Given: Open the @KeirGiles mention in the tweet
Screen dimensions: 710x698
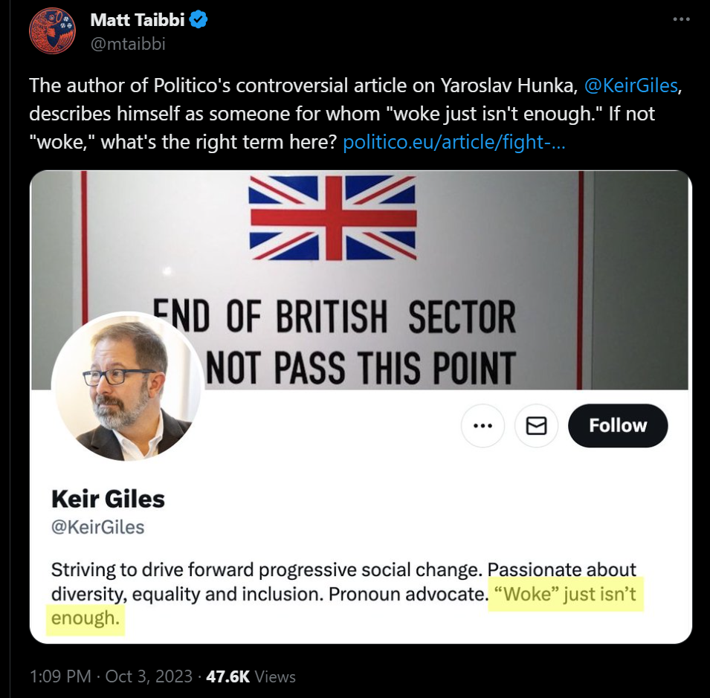Looking at the screenshot, I should (x=631, y=85).
